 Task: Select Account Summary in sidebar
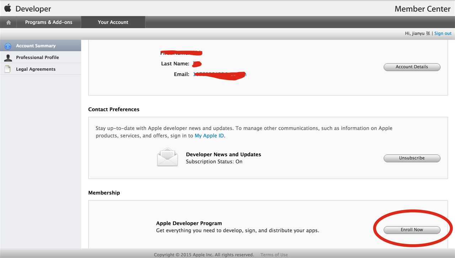point(41,46)
